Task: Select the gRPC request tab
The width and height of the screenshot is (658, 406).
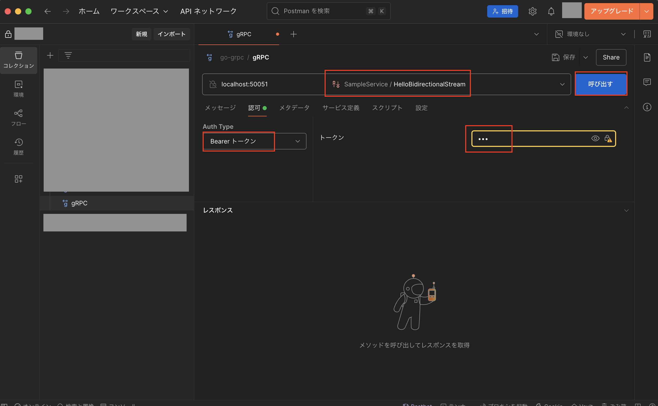Action: point(239,34)
